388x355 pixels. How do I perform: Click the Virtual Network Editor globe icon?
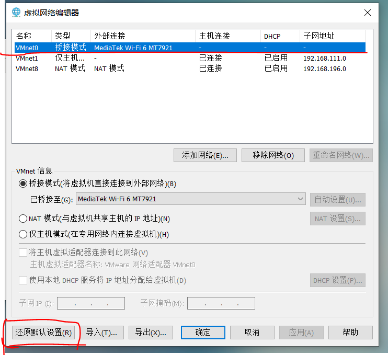coord(16,13)
